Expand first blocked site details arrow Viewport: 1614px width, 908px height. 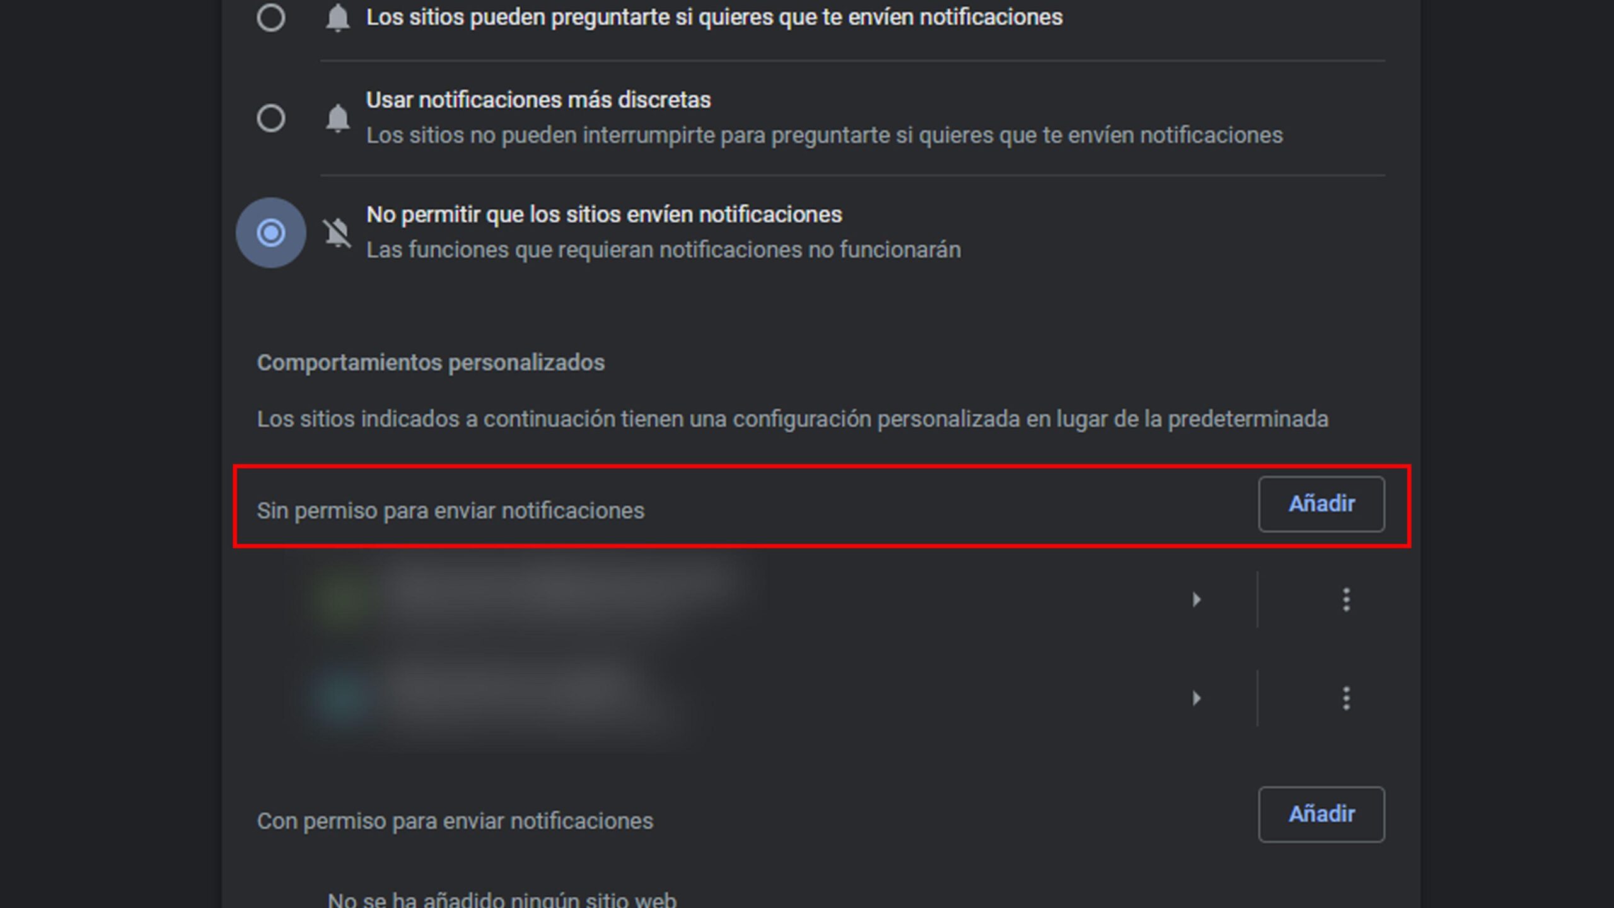(x=1197, y=600)
